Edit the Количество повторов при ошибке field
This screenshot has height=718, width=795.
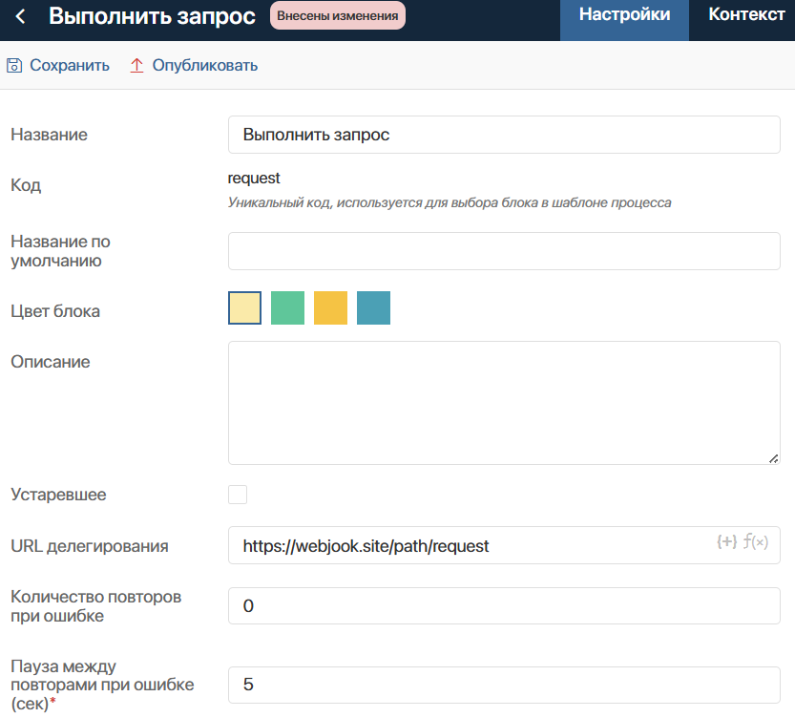pyautogui.click(x=504, y=606)
